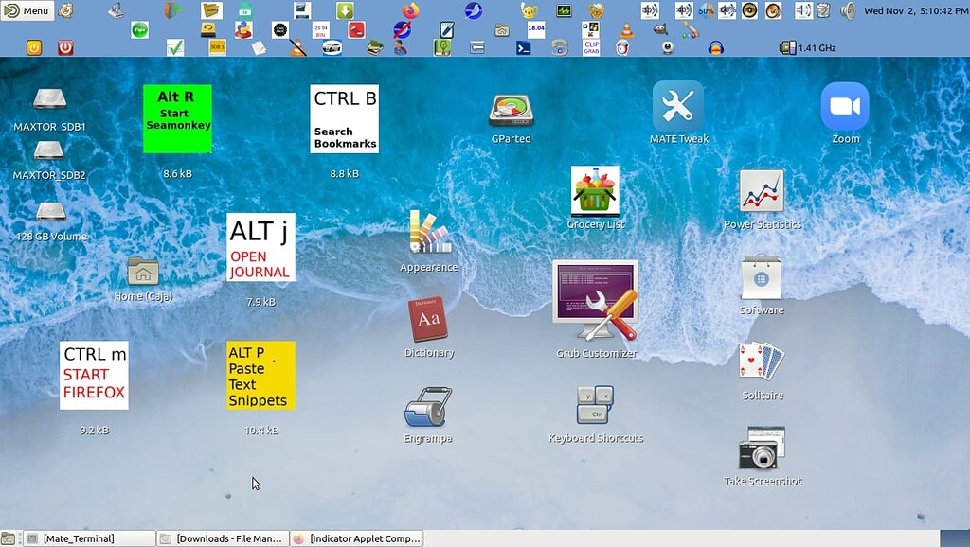Screen dimensions: 970x547
Task: Start the Zoom application
Action: click(843, 104)
